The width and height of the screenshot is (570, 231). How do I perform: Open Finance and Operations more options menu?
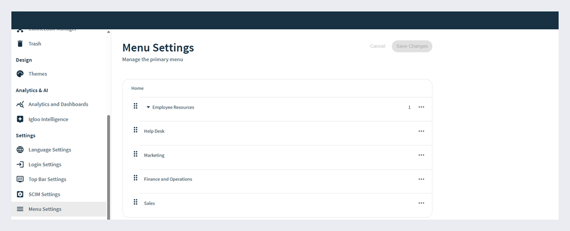pyautogui.click(x=421, y=179)
